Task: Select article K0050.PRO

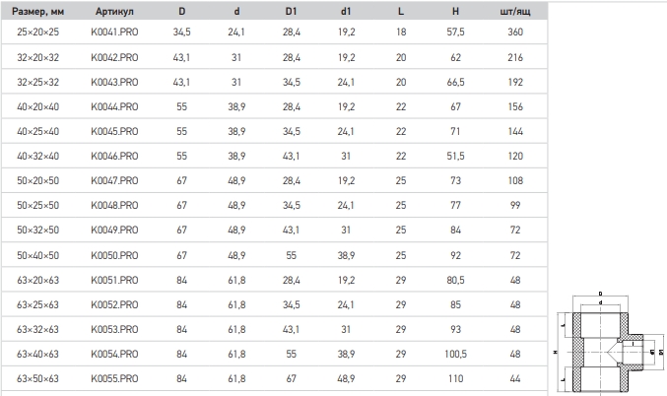Action: (114, 256)
